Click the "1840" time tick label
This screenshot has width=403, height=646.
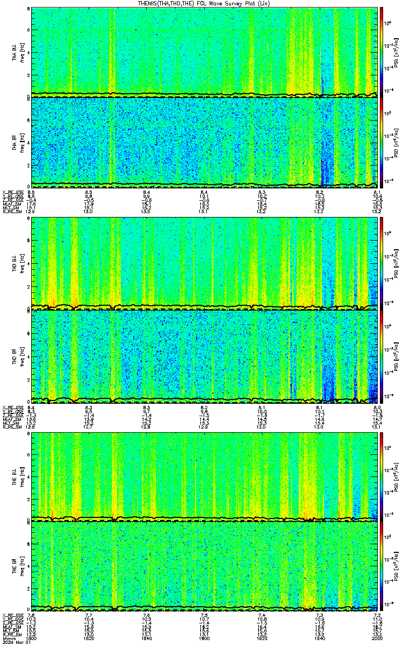click(x=147, y=638)
